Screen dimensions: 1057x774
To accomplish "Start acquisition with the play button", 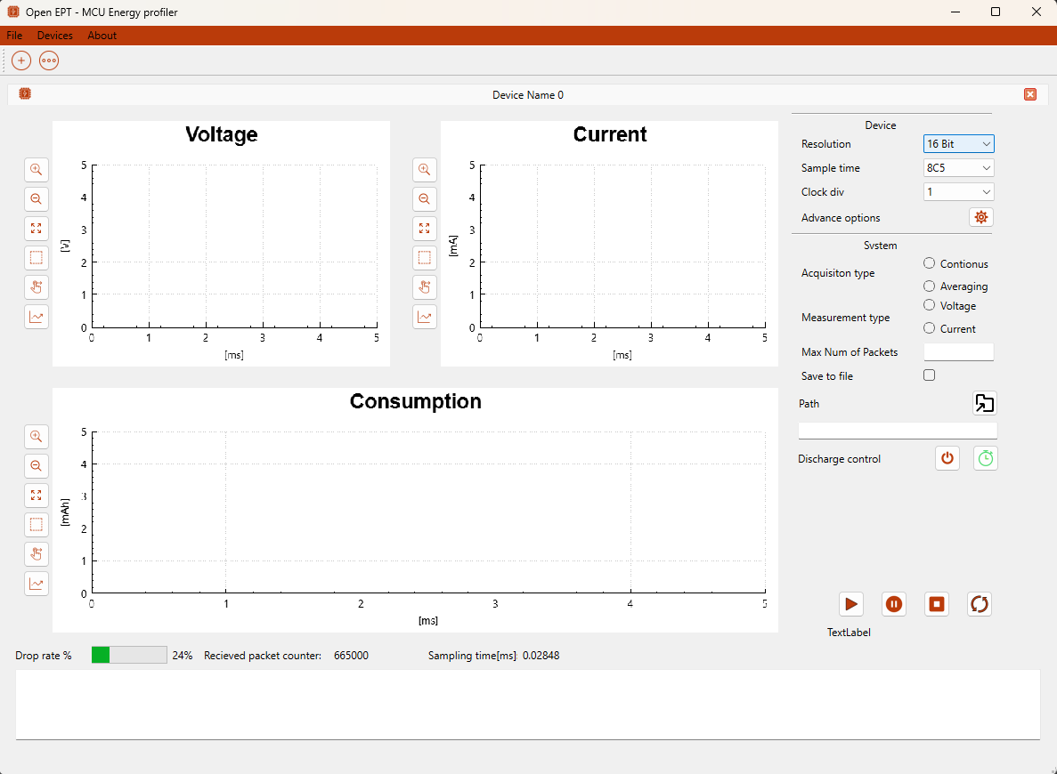I will click(851, 604).
